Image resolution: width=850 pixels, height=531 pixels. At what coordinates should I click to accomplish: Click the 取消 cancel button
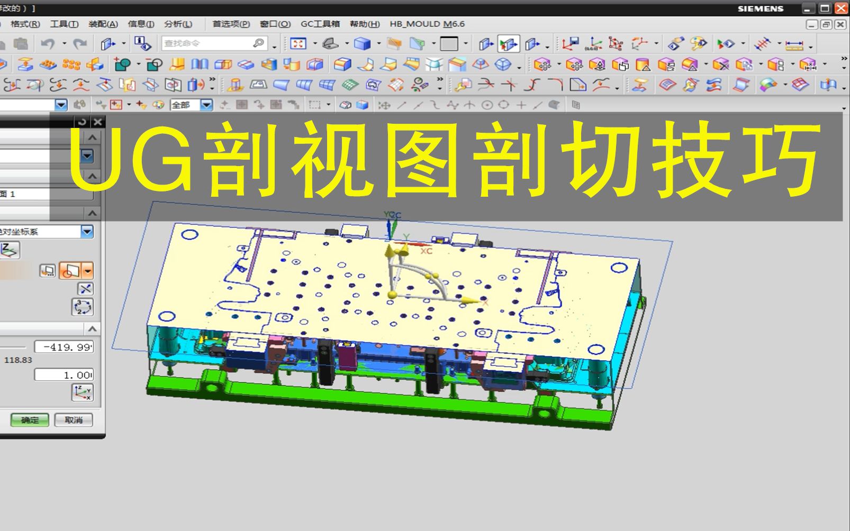coord(74,420)
